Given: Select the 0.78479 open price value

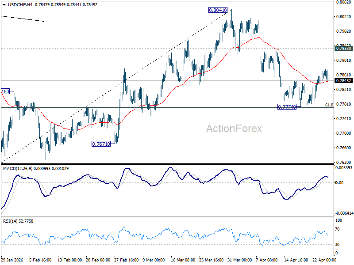Looking at the screenshot, I should coord(43,5).
